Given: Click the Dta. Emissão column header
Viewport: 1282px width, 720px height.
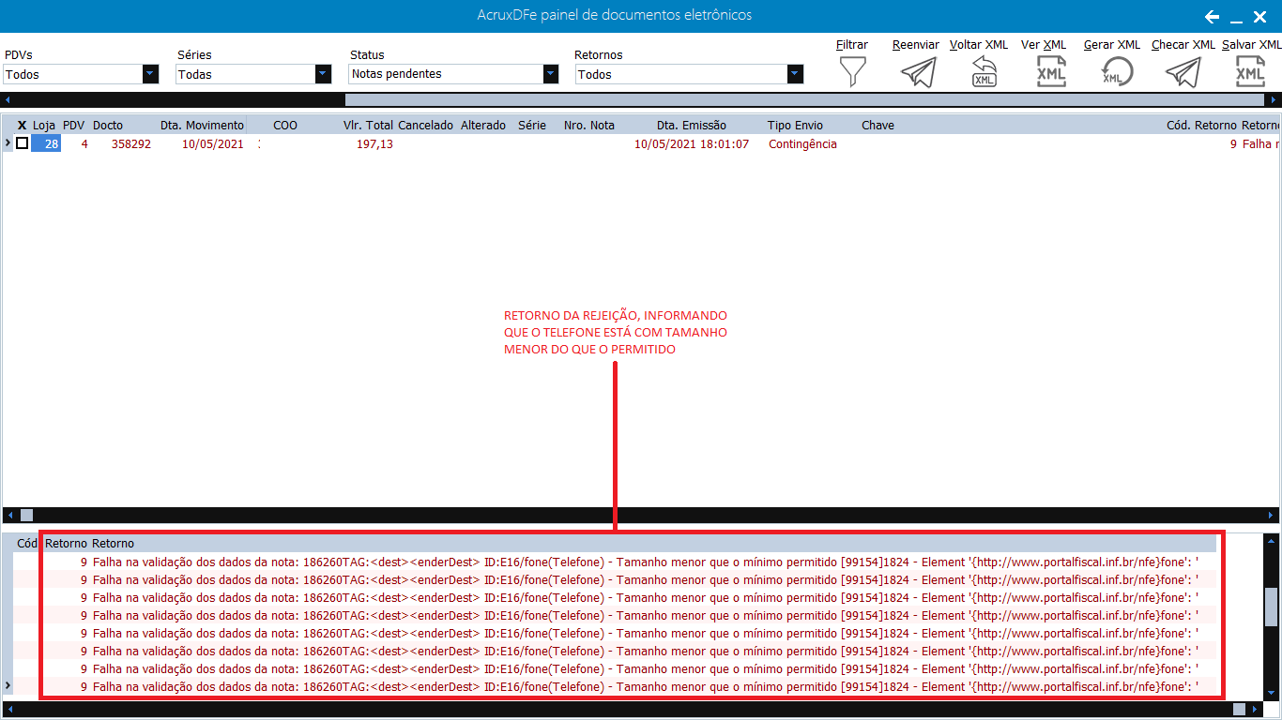Looking at the screenshot, I should tap(691, 125).
